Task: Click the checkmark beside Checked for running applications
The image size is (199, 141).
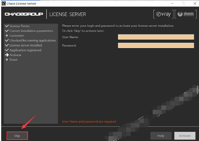Action: coord(7,40)
